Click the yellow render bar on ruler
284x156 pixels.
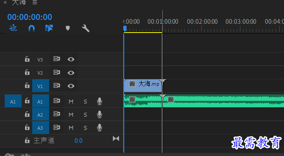(143, 33)
